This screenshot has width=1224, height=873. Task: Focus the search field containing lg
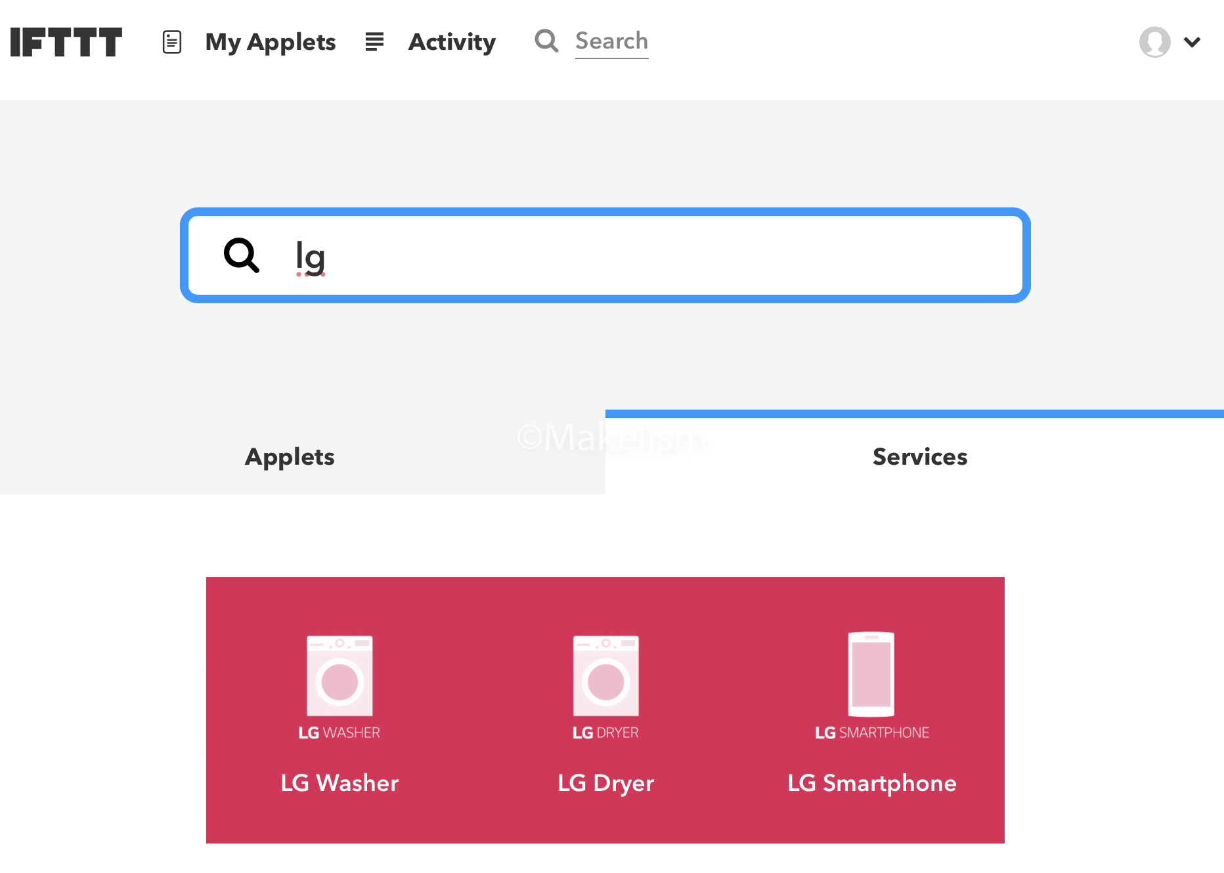point(605,255)
